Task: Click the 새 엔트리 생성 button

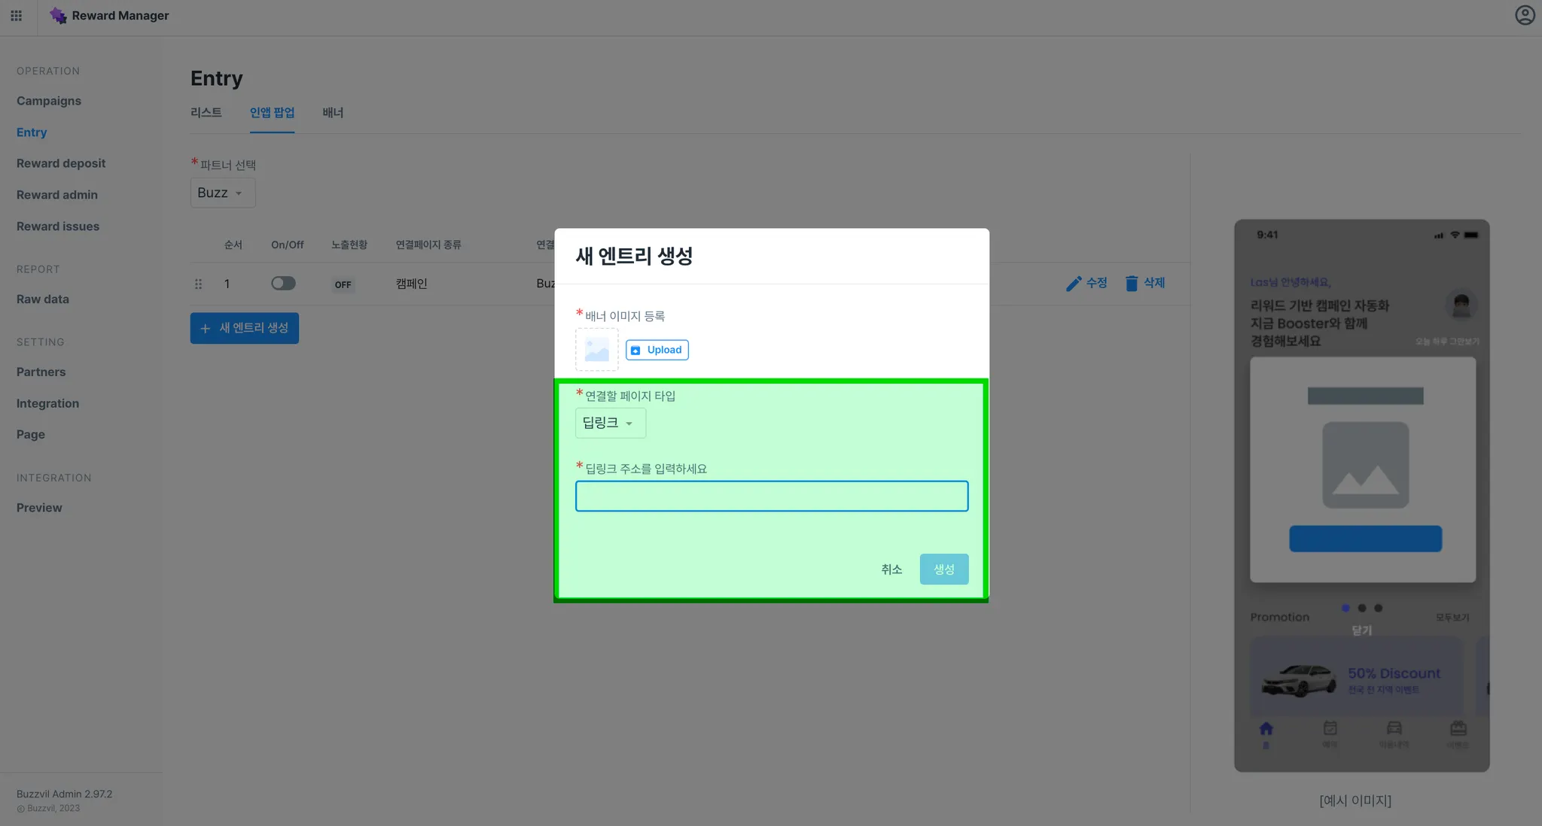Action: pyautogui.click(x=244, y=328)
